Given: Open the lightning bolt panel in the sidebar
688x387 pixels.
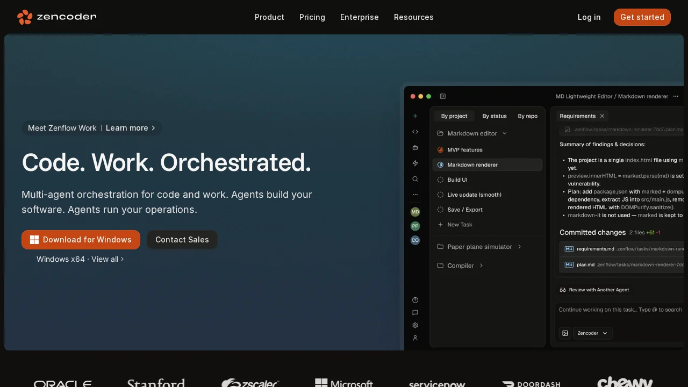Looking at the screenshot, I should (415, 163).
